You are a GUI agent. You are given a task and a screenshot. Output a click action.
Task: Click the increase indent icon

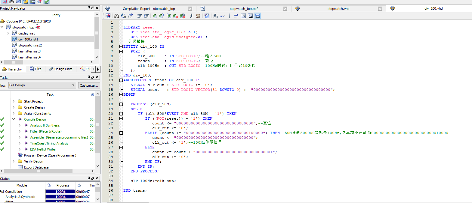point(139,16)
